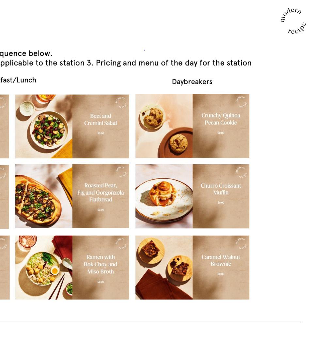Viewport: 314px width, 352px height.
Task: Click the modern recipe logo at top right
Action: click(x=293, y=21)
